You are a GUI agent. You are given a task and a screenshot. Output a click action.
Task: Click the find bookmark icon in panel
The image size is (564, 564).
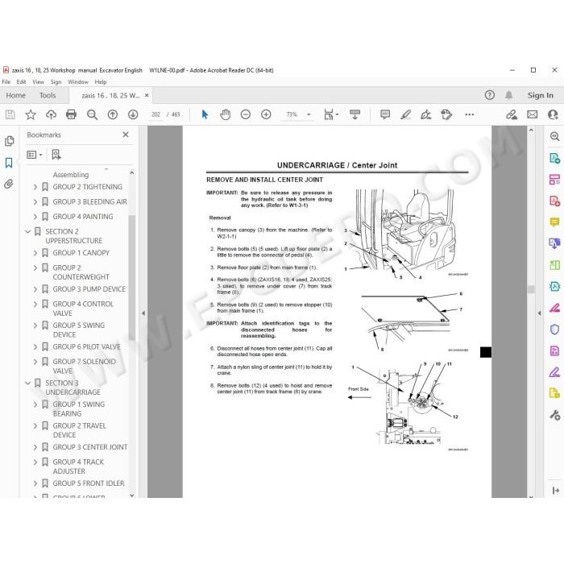click(56, 155)
